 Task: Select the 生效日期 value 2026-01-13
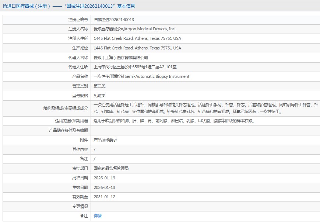pyautogui.click(x=104, y=187)
